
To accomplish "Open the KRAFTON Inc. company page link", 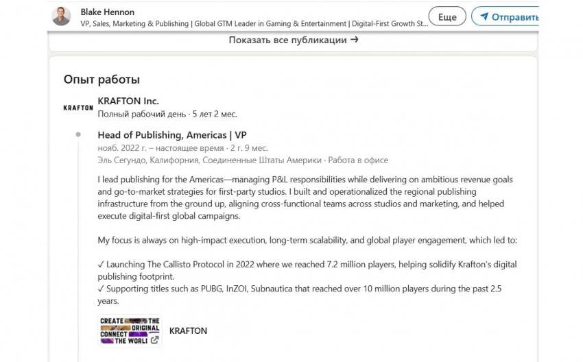I will [x=128, y=101].
